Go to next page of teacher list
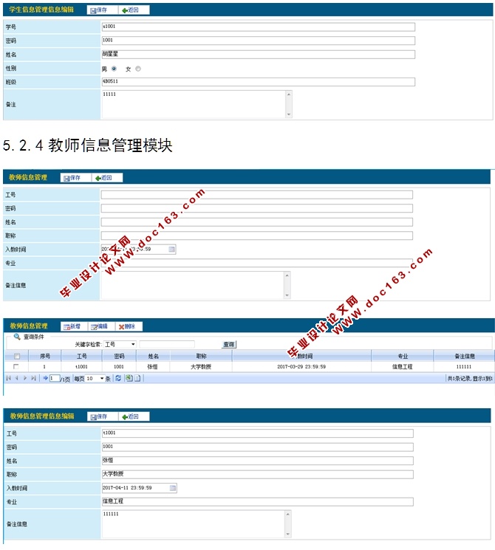Screen dimensions: 495x550 tap(25, 378)
